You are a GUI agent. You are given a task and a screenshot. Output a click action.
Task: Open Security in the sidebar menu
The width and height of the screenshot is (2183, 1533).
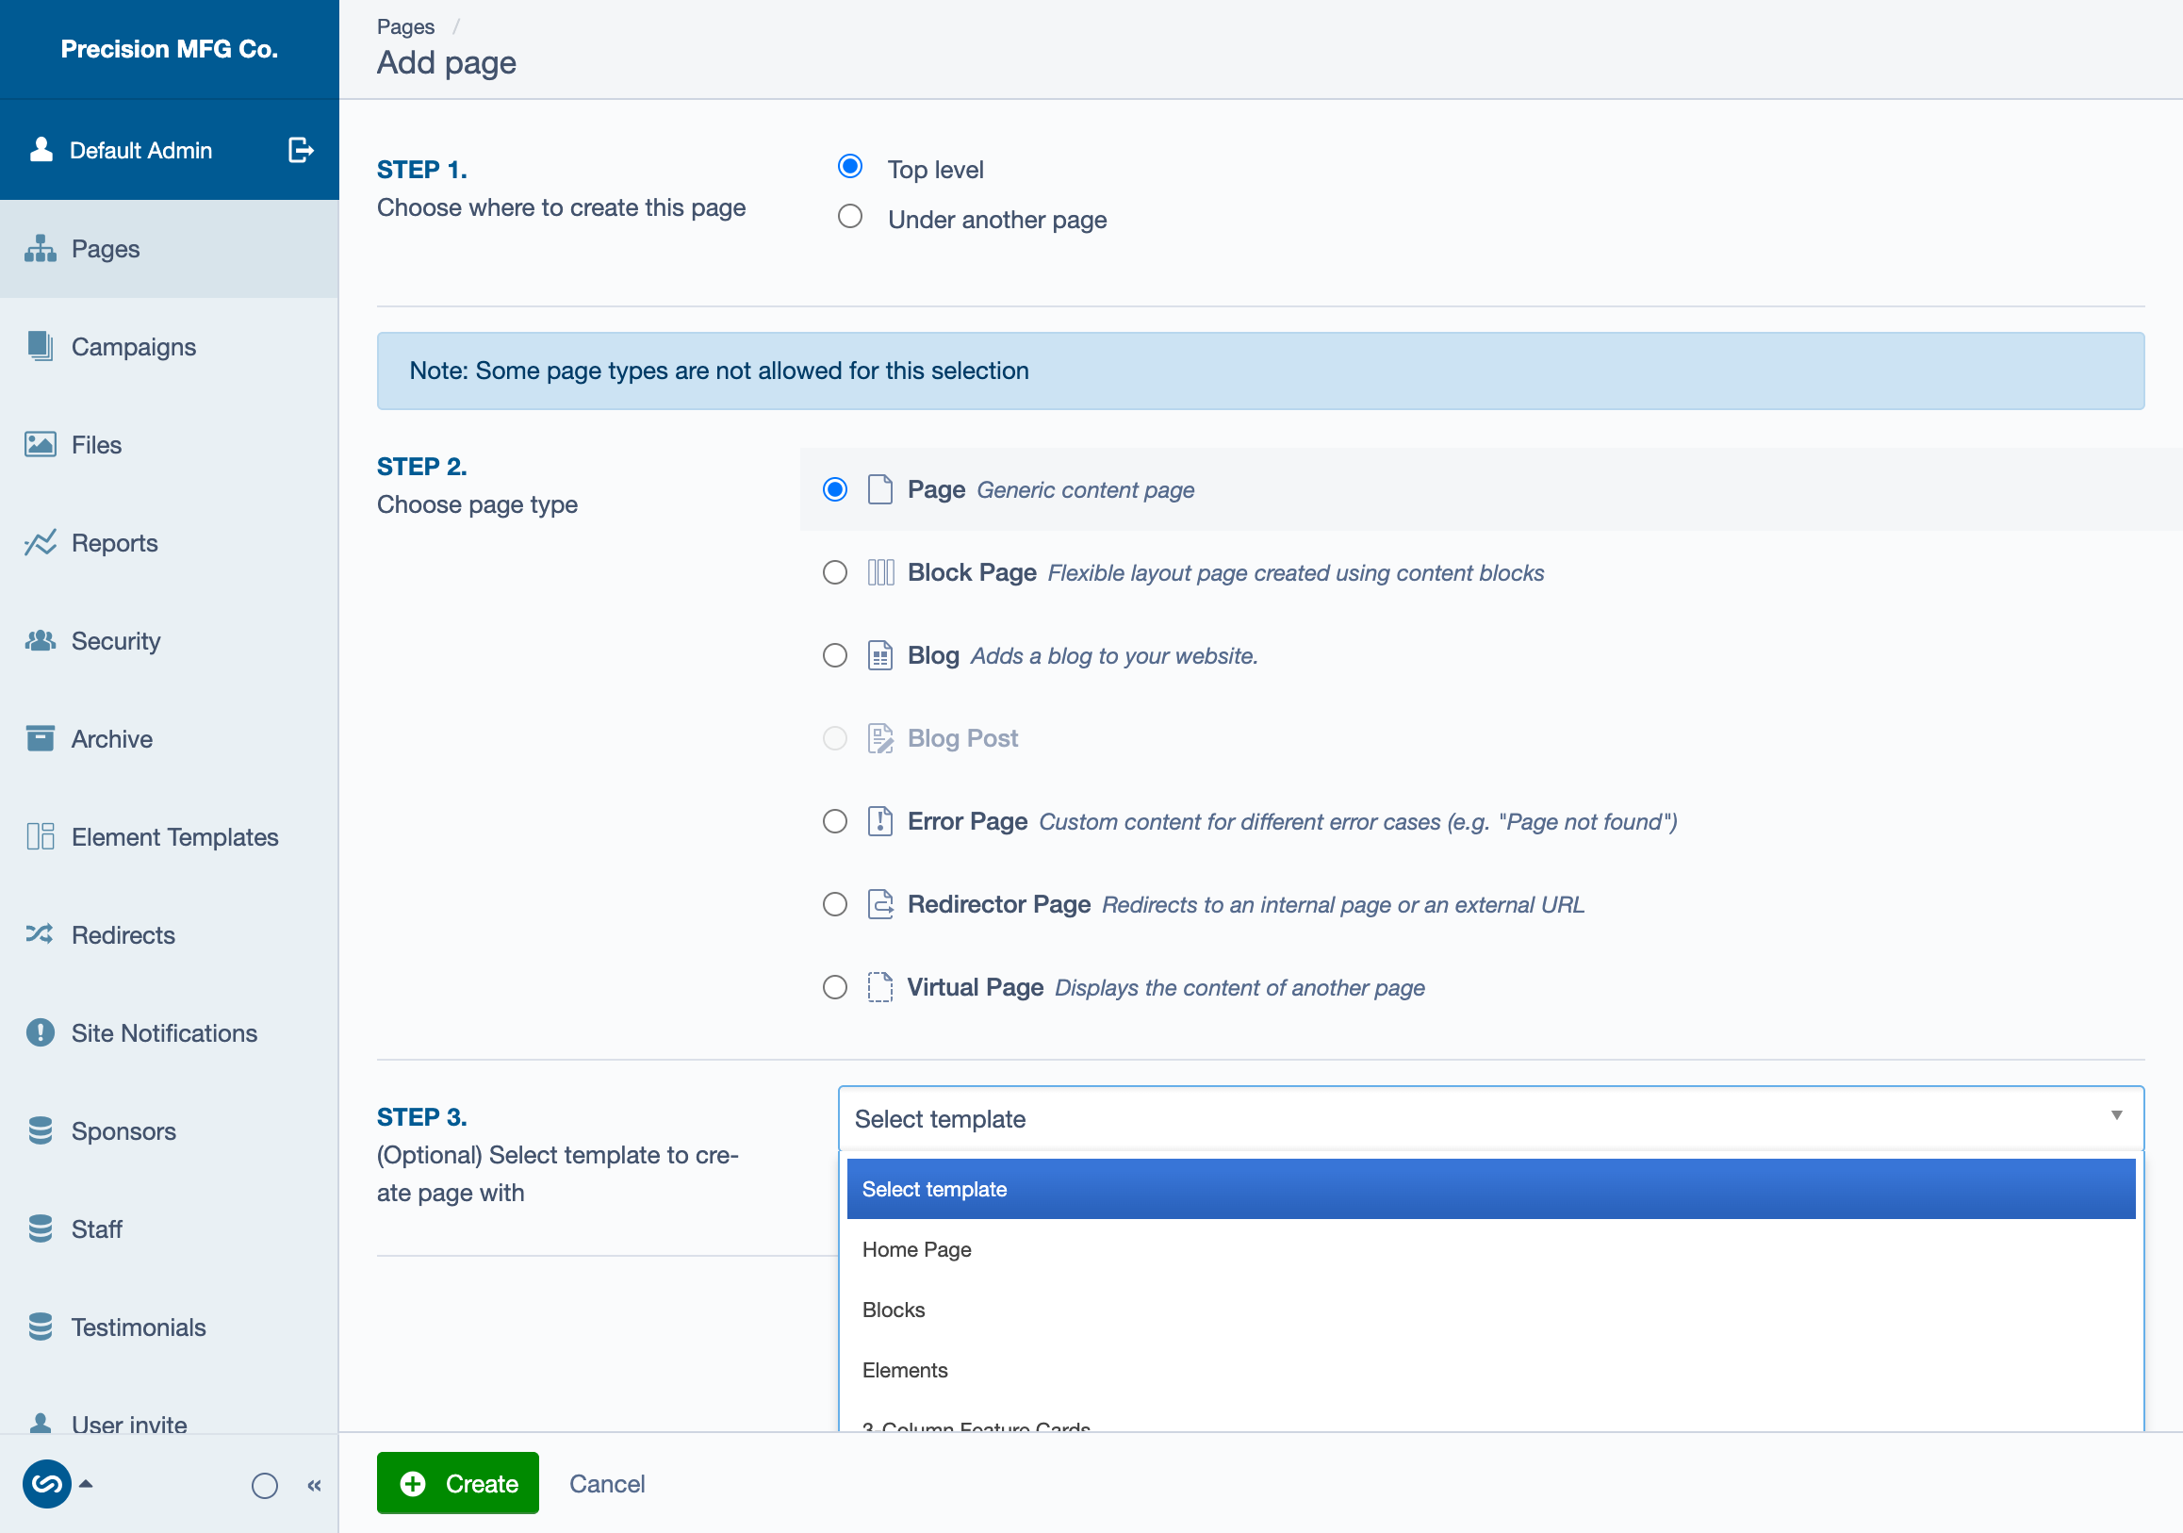170,640
